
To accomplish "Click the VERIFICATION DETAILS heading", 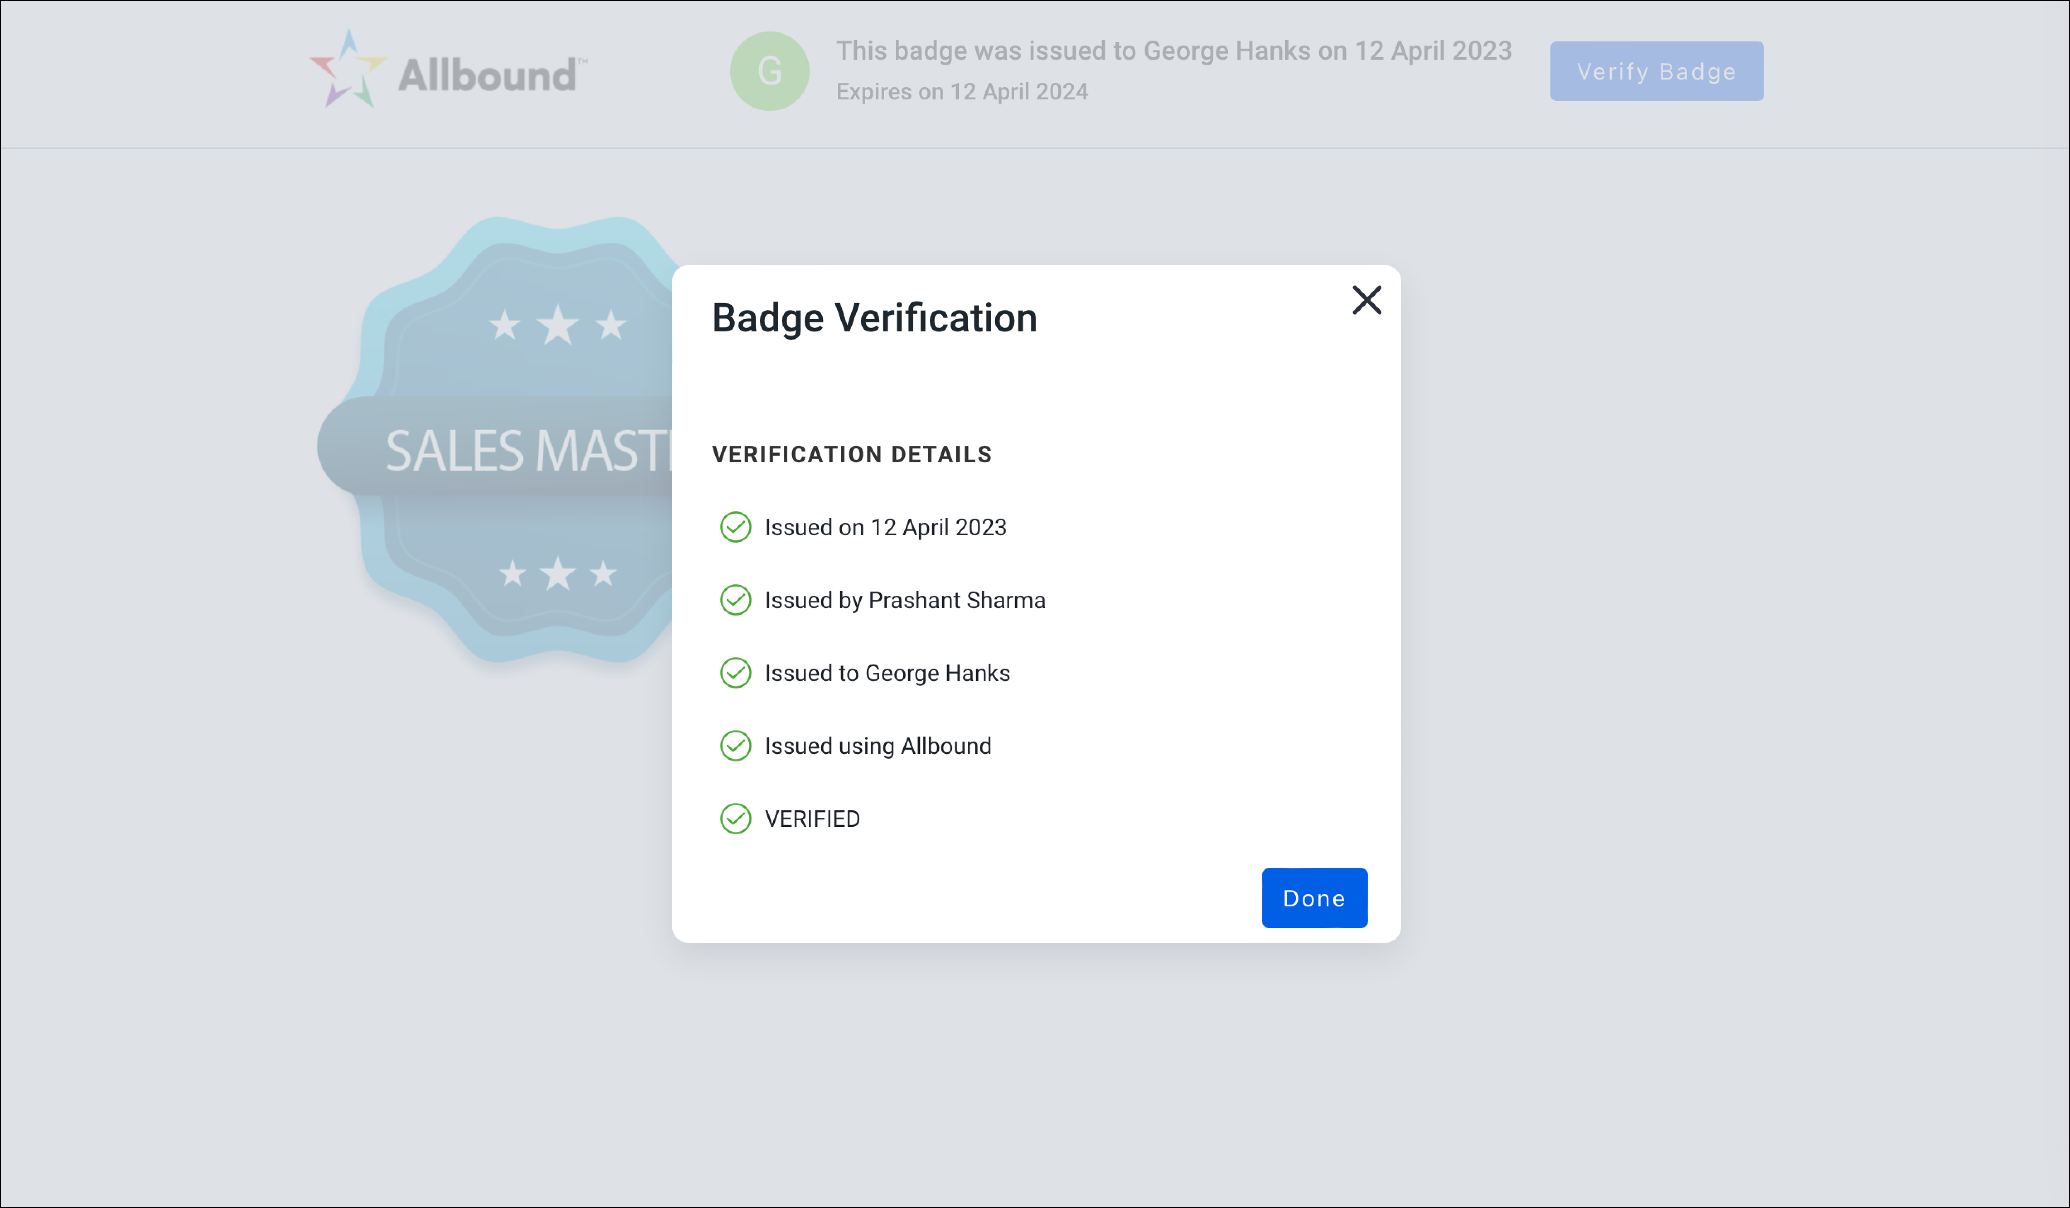I will click(852, 454).
